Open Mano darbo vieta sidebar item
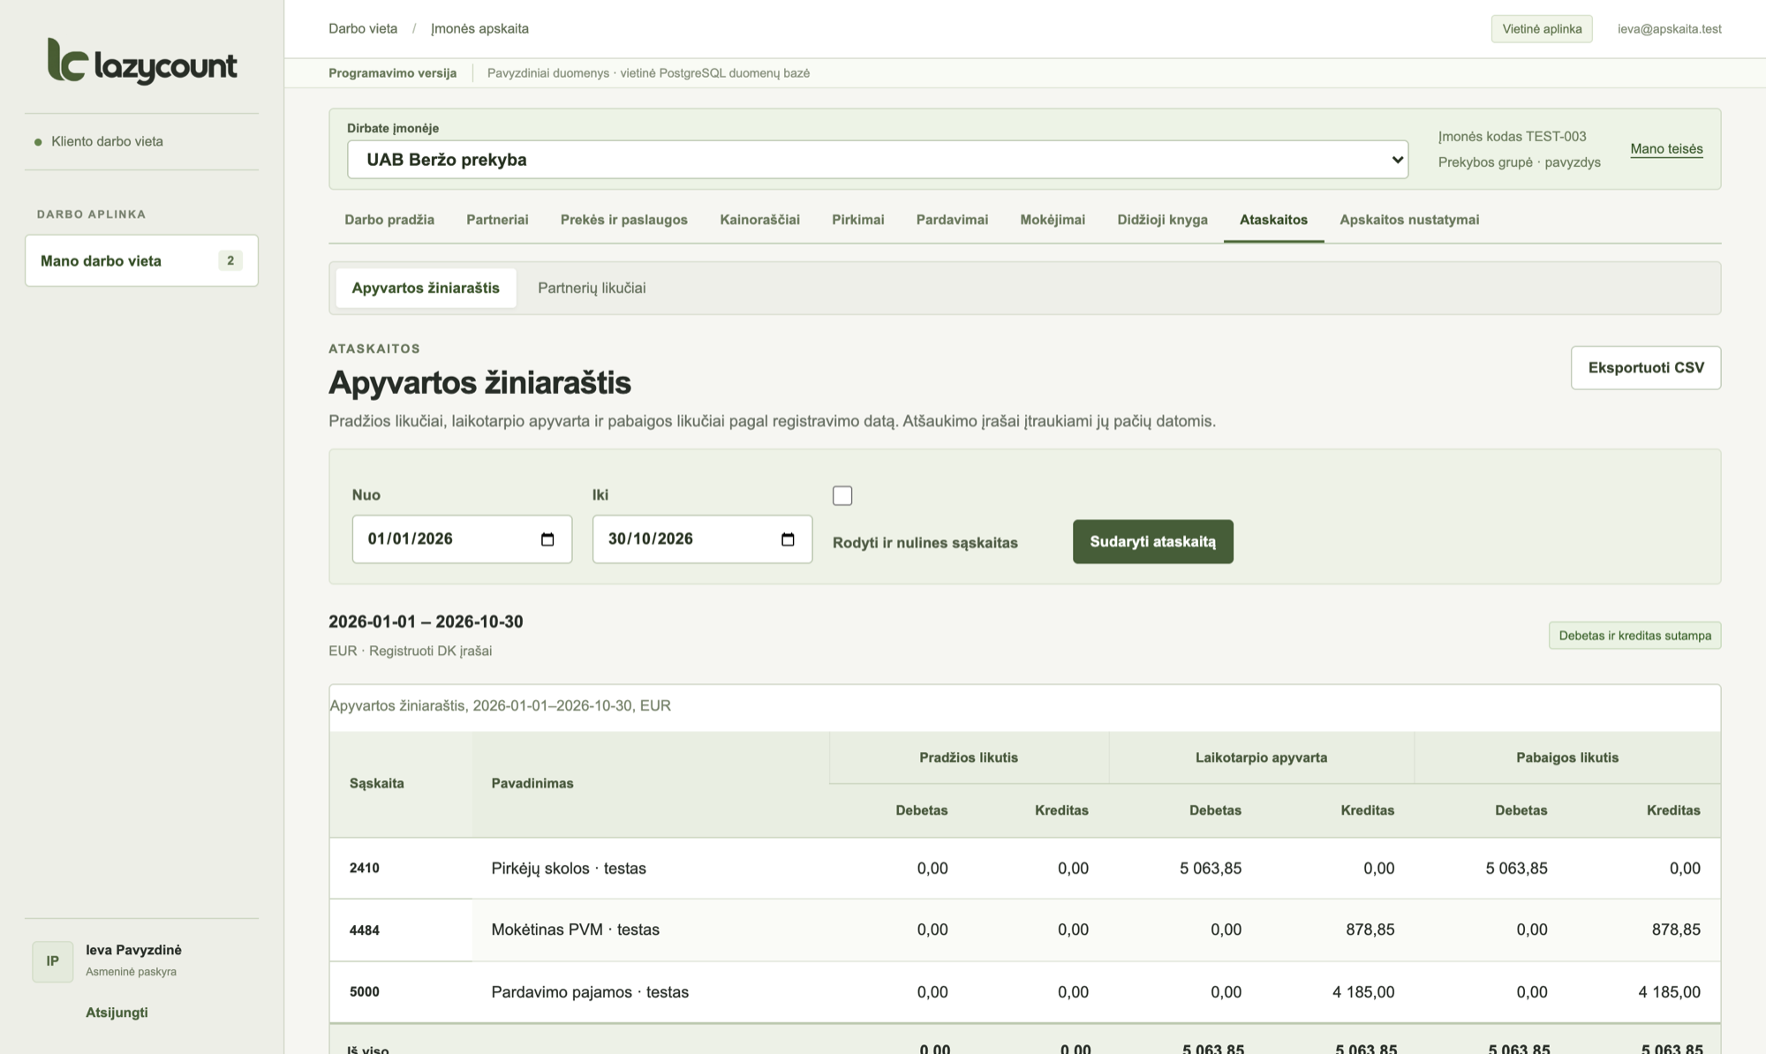The width and height of the screenshot is (1766, 1054). (x=141, y=260)
